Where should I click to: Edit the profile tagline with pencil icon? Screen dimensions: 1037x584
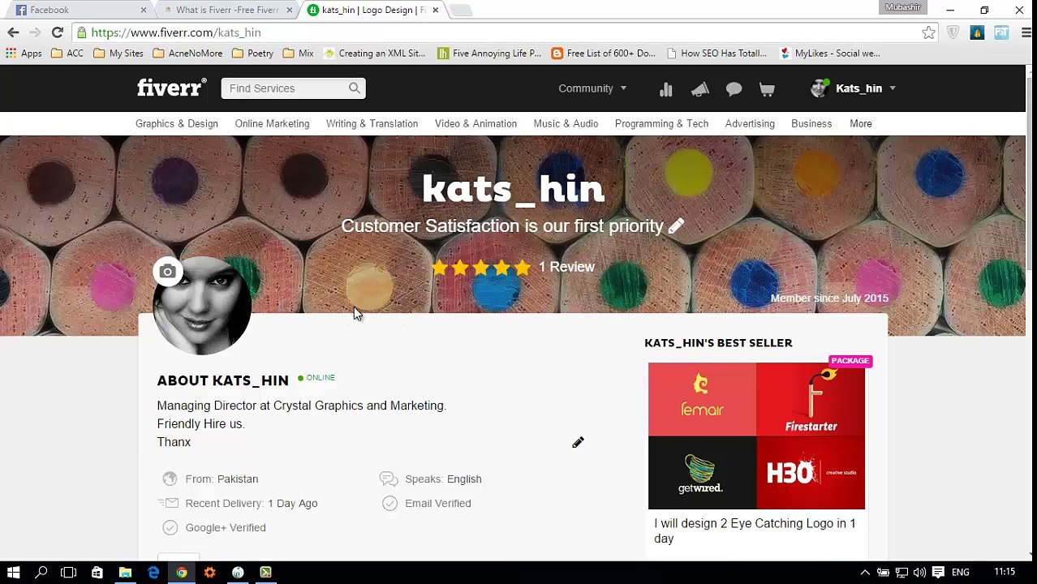676,226
